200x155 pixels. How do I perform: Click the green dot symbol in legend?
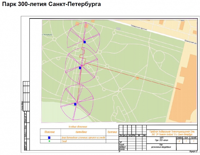click(49, 141)
